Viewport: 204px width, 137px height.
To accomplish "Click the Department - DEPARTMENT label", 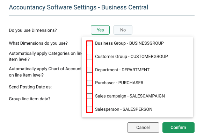I will coord(122,70).
